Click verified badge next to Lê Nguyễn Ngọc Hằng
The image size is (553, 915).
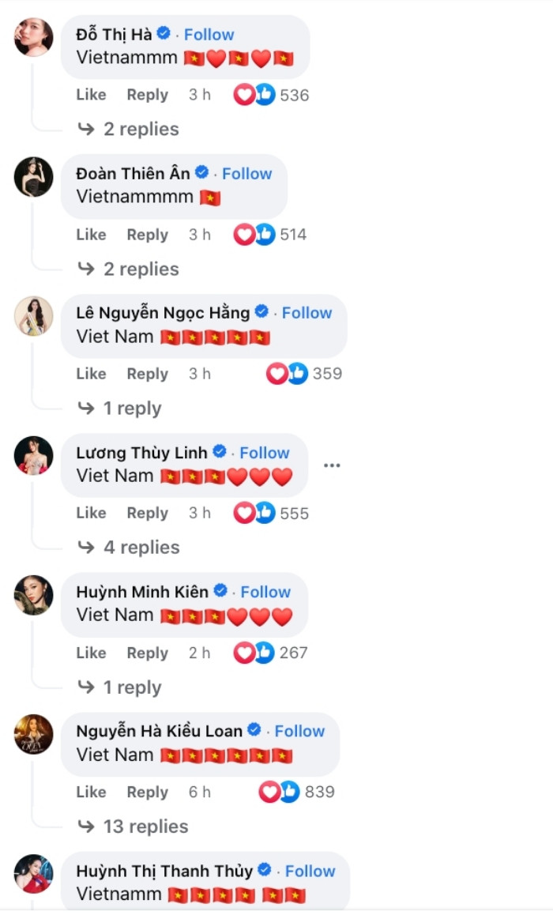click(261, 312)
